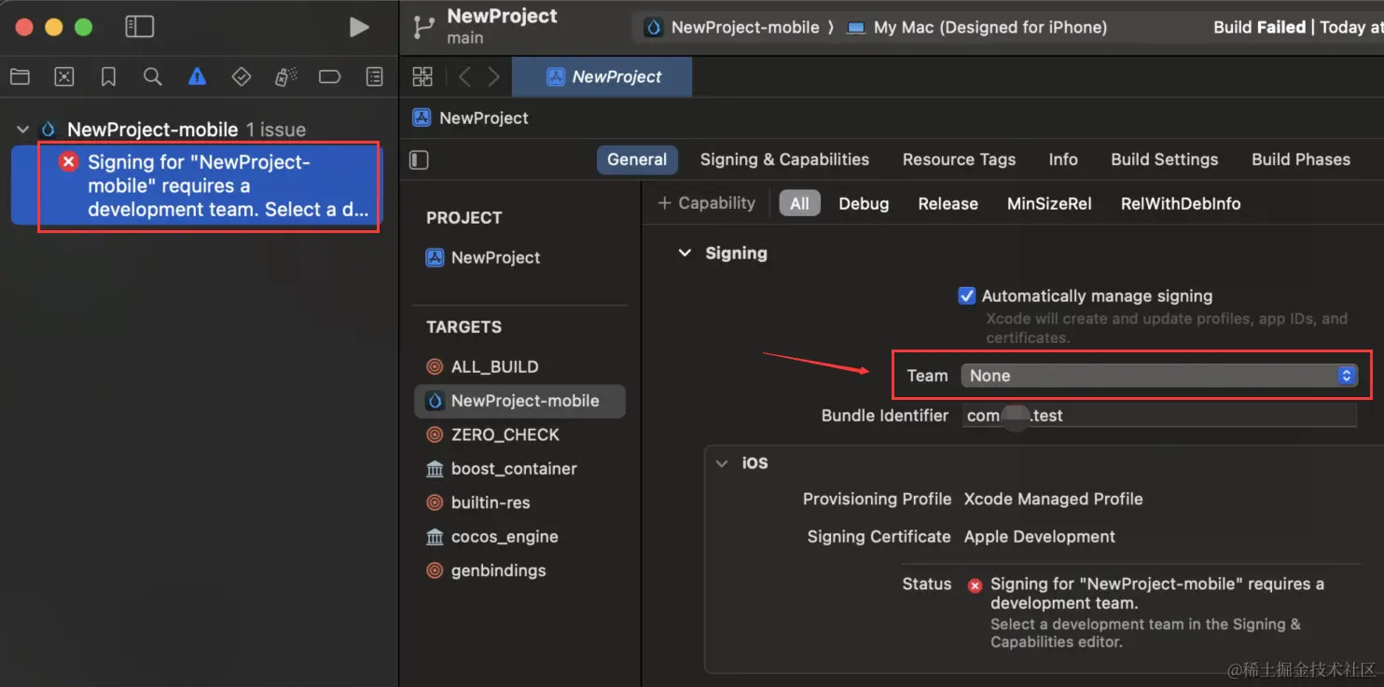
Task: Click the + Capability button
Action: 706,203
